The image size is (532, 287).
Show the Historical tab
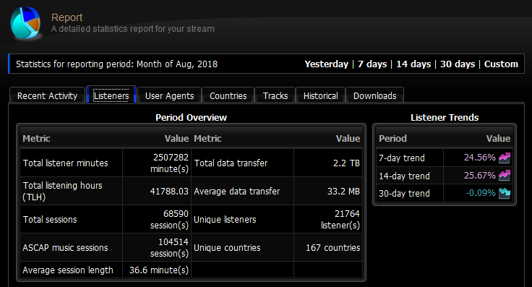click(x=321, y=95)
